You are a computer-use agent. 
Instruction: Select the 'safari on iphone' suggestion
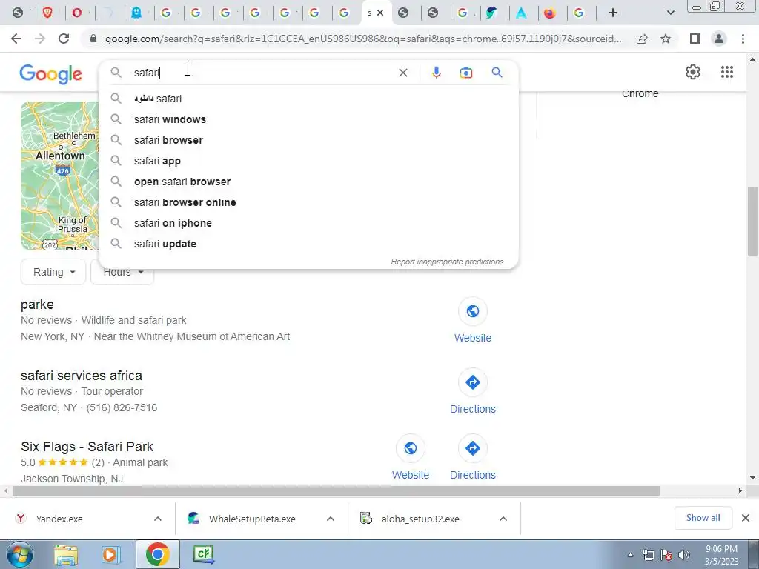[x=308, y=224]
